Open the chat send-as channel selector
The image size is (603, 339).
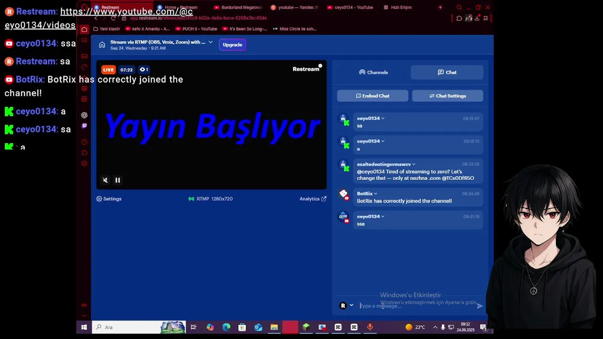(x=346, y=306)
